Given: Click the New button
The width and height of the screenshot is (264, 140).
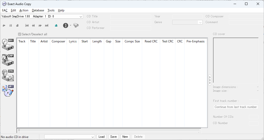Looking at the screenshot, I should tap(125, 137).
